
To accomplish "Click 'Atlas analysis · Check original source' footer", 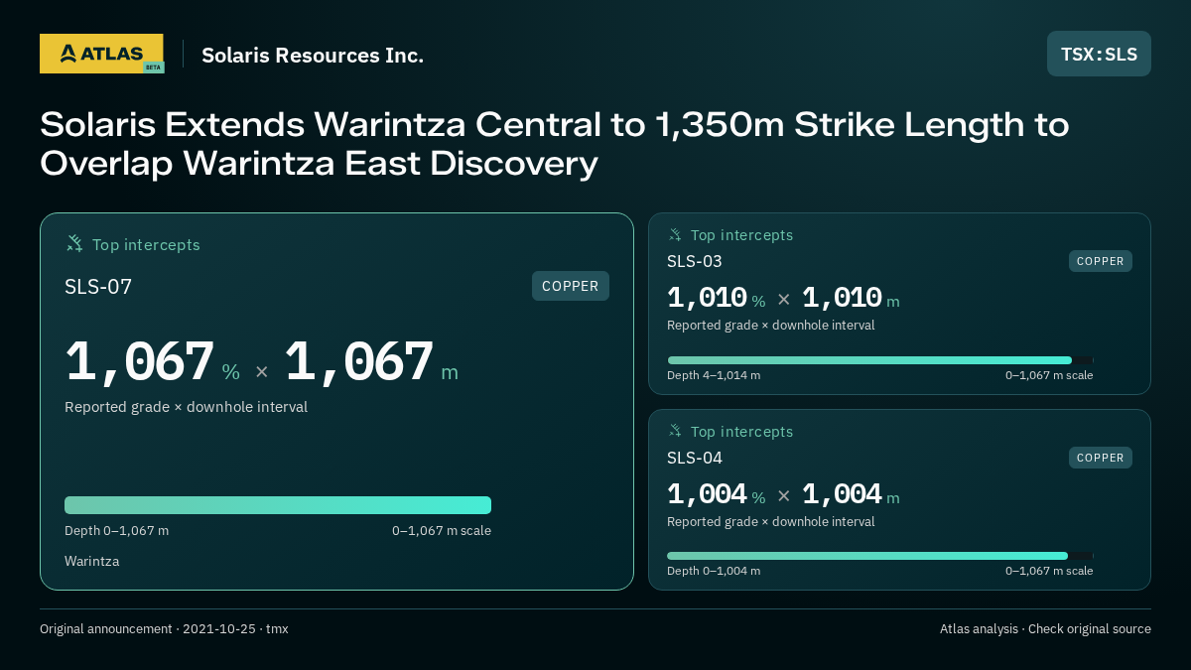I will coord(1045,629).
